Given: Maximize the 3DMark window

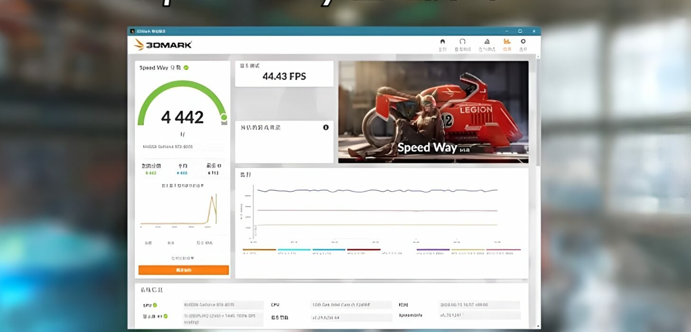Looking at the screenshot, I should point(520,31).
